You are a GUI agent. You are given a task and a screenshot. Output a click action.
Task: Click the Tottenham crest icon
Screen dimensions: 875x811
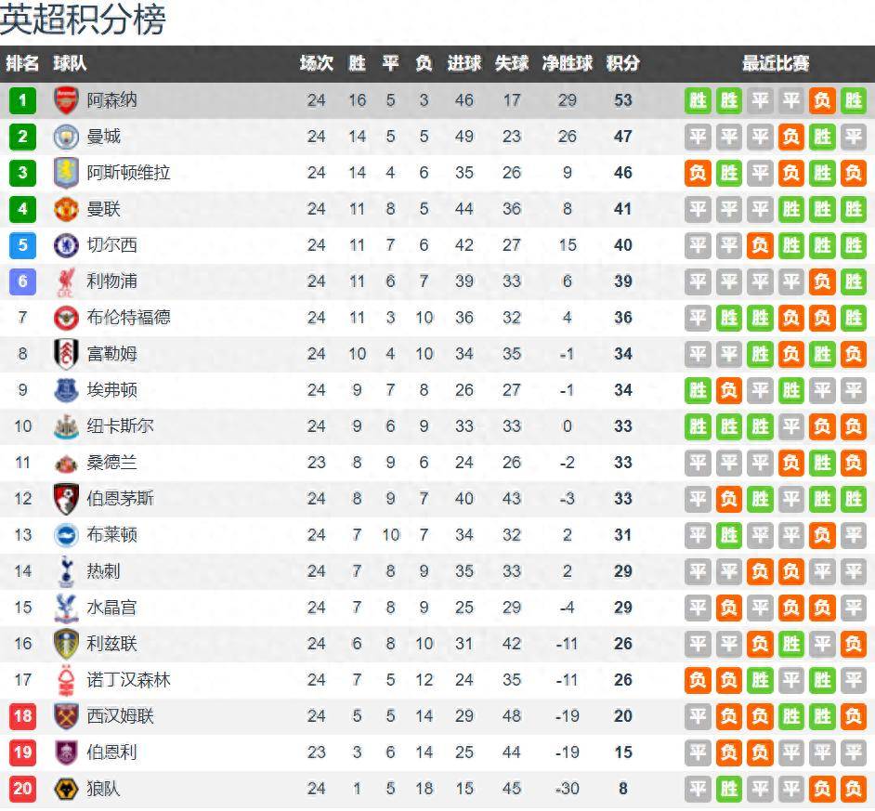66,571
